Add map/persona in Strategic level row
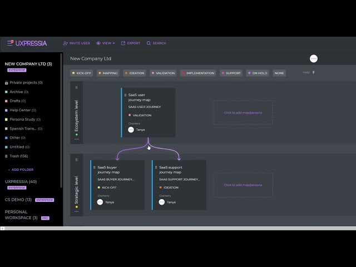 coord(243,185)
